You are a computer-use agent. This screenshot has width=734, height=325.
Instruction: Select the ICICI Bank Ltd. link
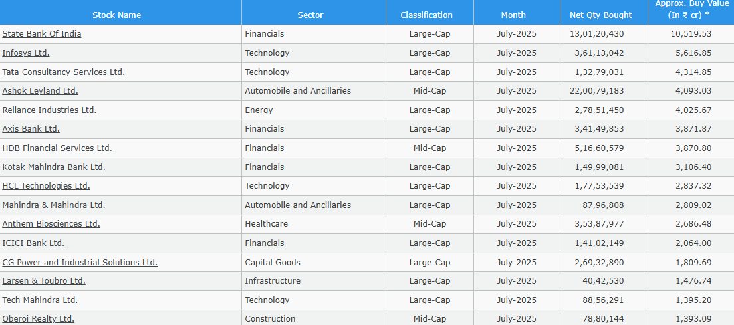tap(33, 243)
